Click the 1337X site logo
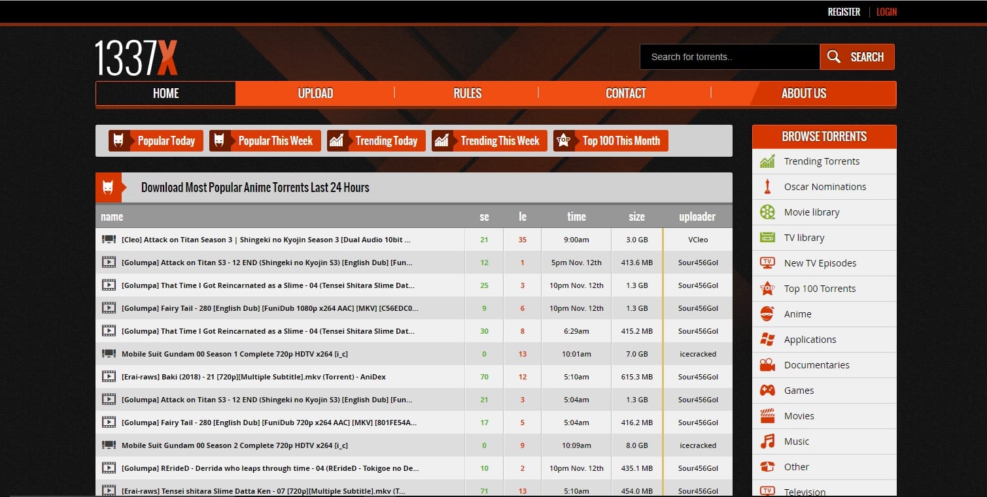987x497 pixels. click(136, 57)
